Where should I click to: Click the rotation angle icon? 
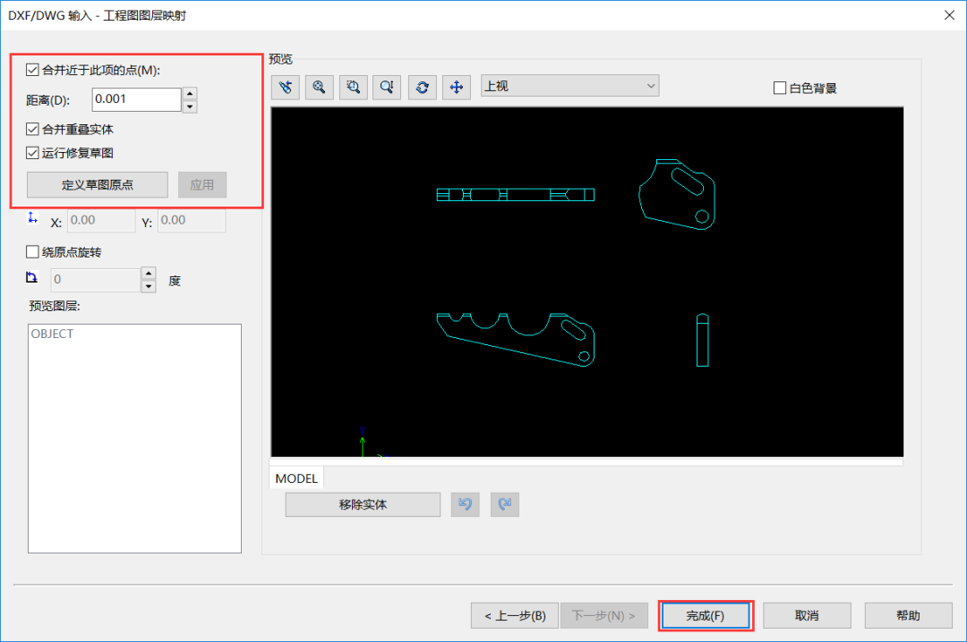click(32, 278)
